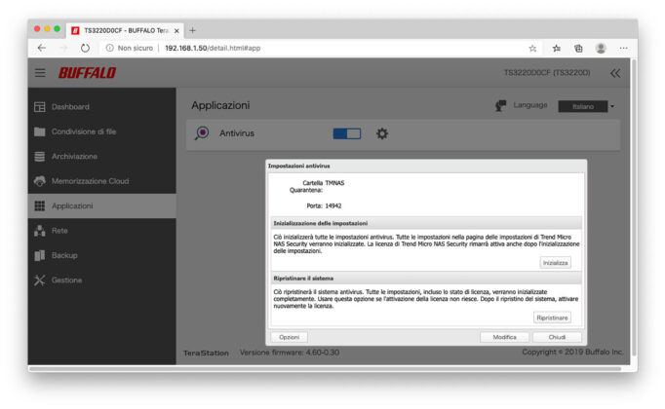
Task: Click the Applicazioni grid icon
Action: 39,205
